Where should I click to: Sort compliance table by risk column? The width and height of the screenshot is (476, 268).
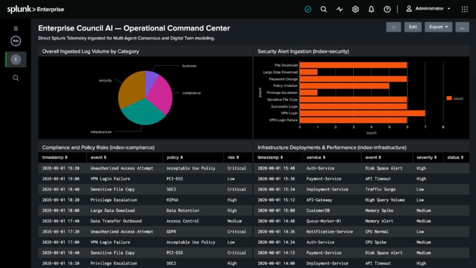point(233,158)
